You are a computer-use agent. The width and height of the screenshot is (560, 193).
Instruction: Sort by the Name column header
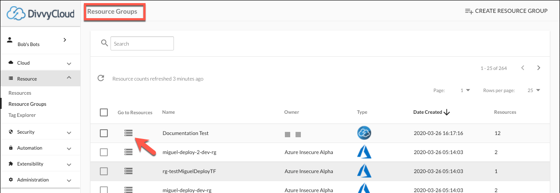(169, 112)
